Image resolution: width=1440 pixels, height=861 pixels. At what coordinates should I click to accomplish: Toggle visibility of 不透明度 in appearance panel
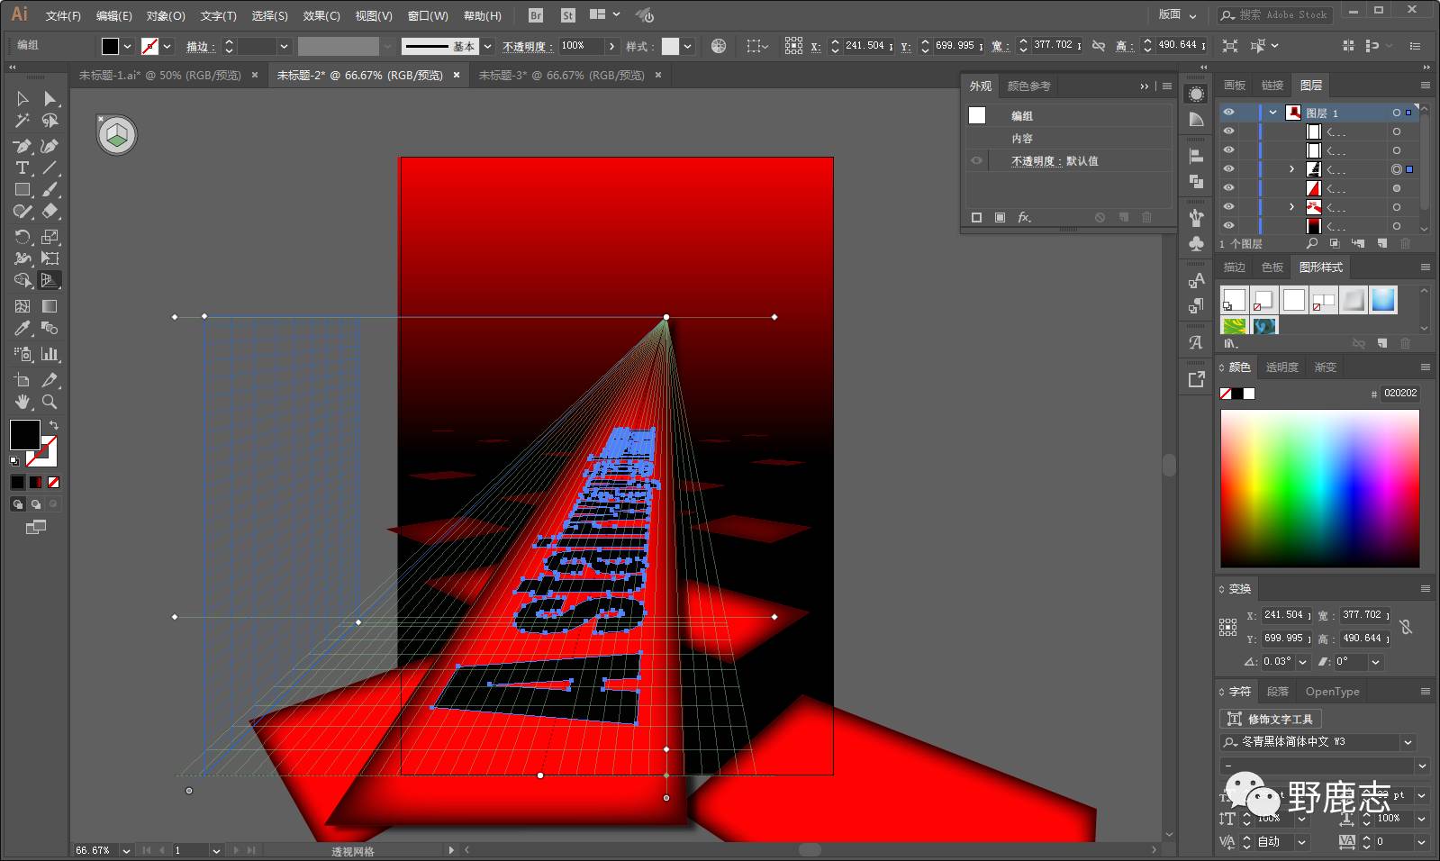(x=976, y=161)
